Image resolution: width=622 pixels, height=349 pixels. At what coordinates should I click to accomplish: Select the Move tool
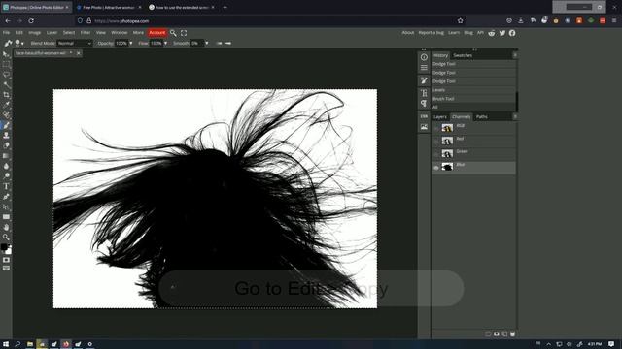[x=6, y=54]
